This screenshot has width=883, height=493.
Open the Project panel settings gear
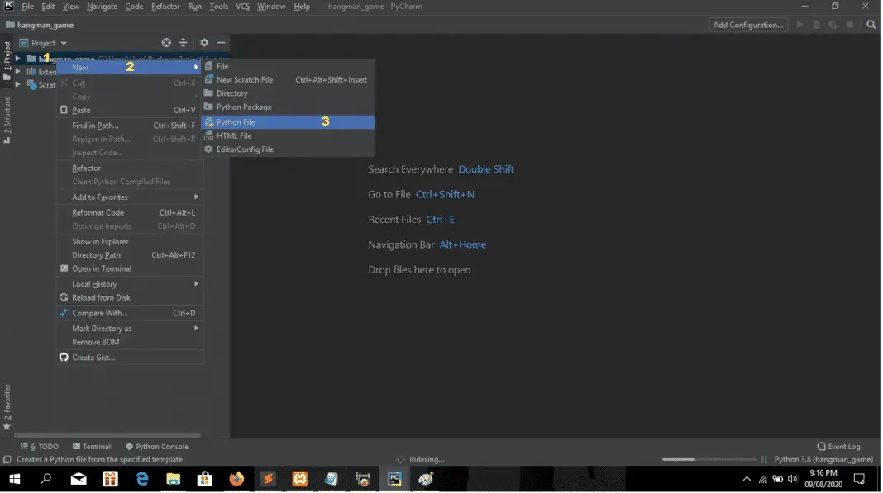pos(203,42)
